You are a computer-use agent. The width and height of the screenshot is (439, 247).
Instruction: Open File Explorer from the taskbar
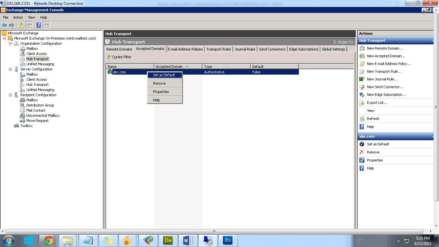point(68,241)
